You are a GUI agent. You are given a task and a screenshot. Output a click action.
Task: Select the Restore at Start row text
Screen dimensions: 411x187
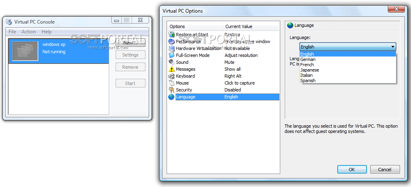[192, 35]
